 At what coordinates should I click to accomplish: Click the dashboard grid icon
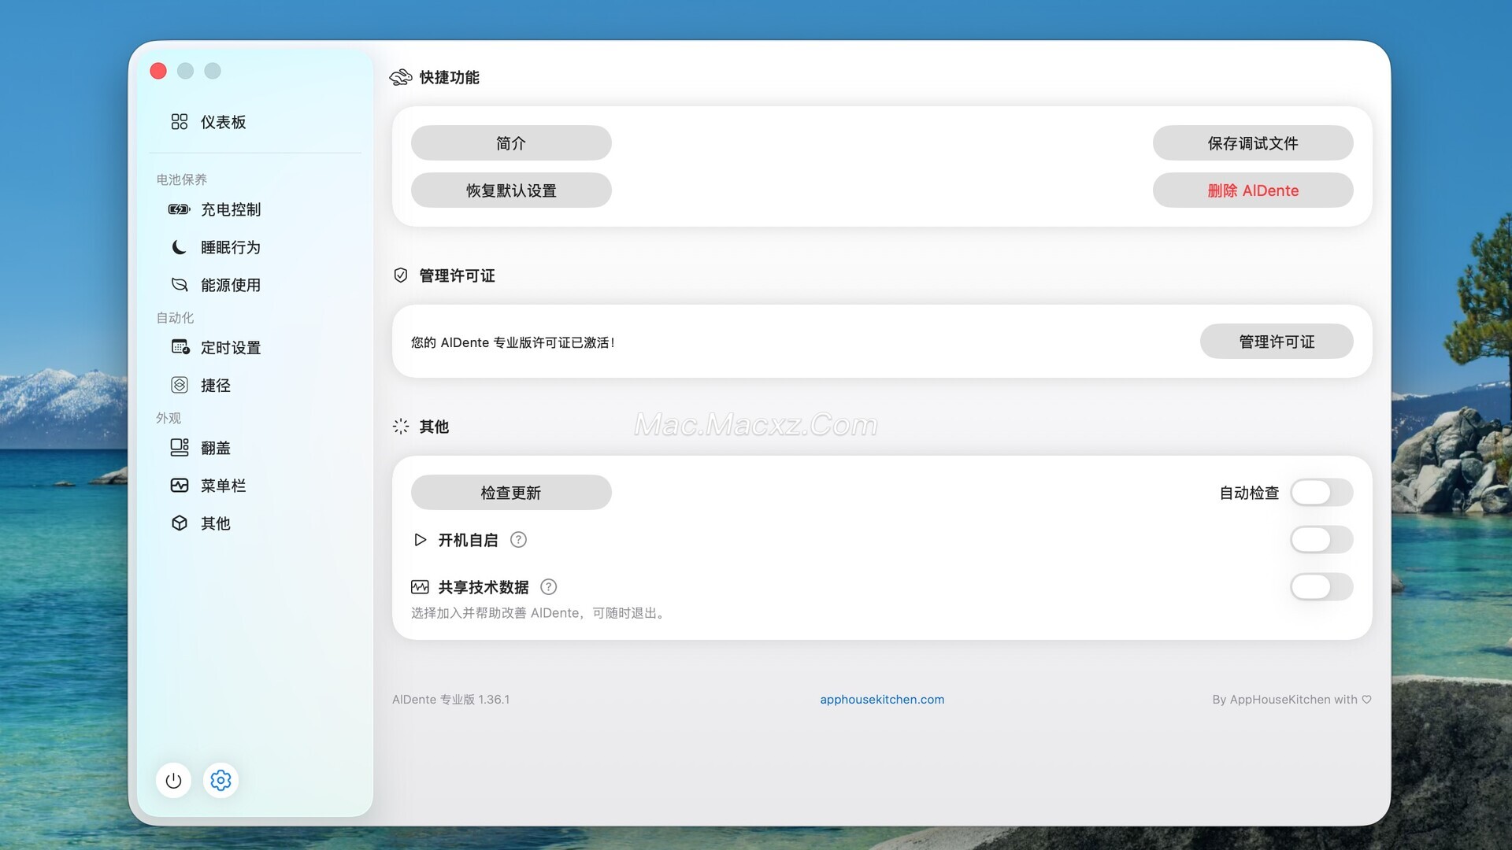[180, 122]
